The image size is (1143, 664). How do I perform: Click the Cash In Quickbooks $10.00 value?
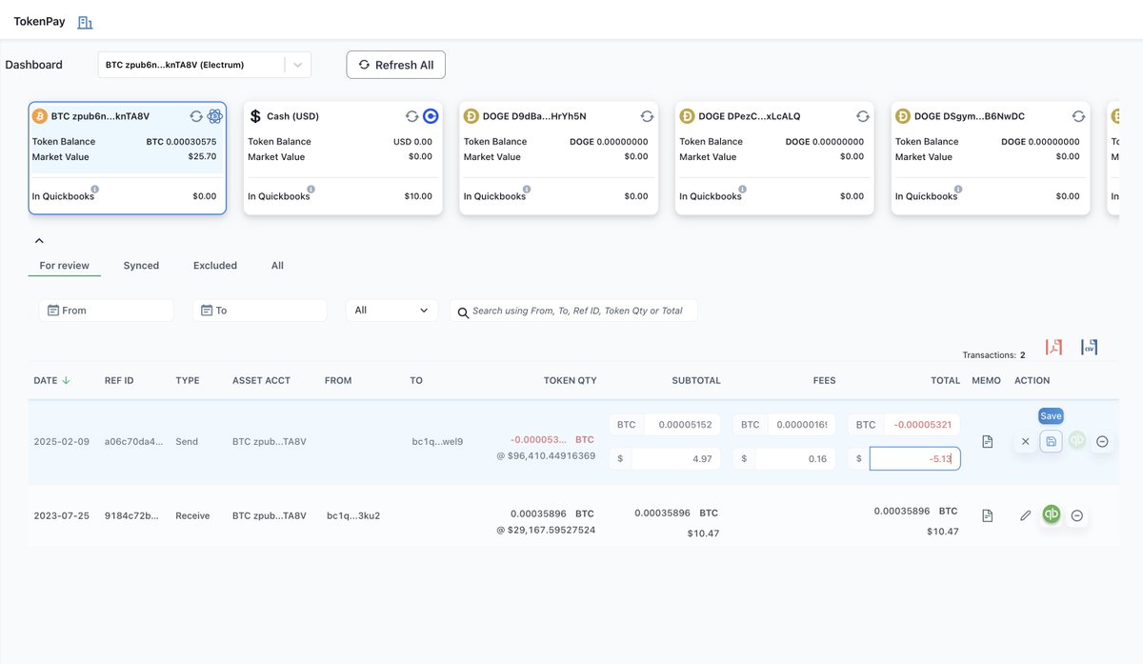(417, 196)
